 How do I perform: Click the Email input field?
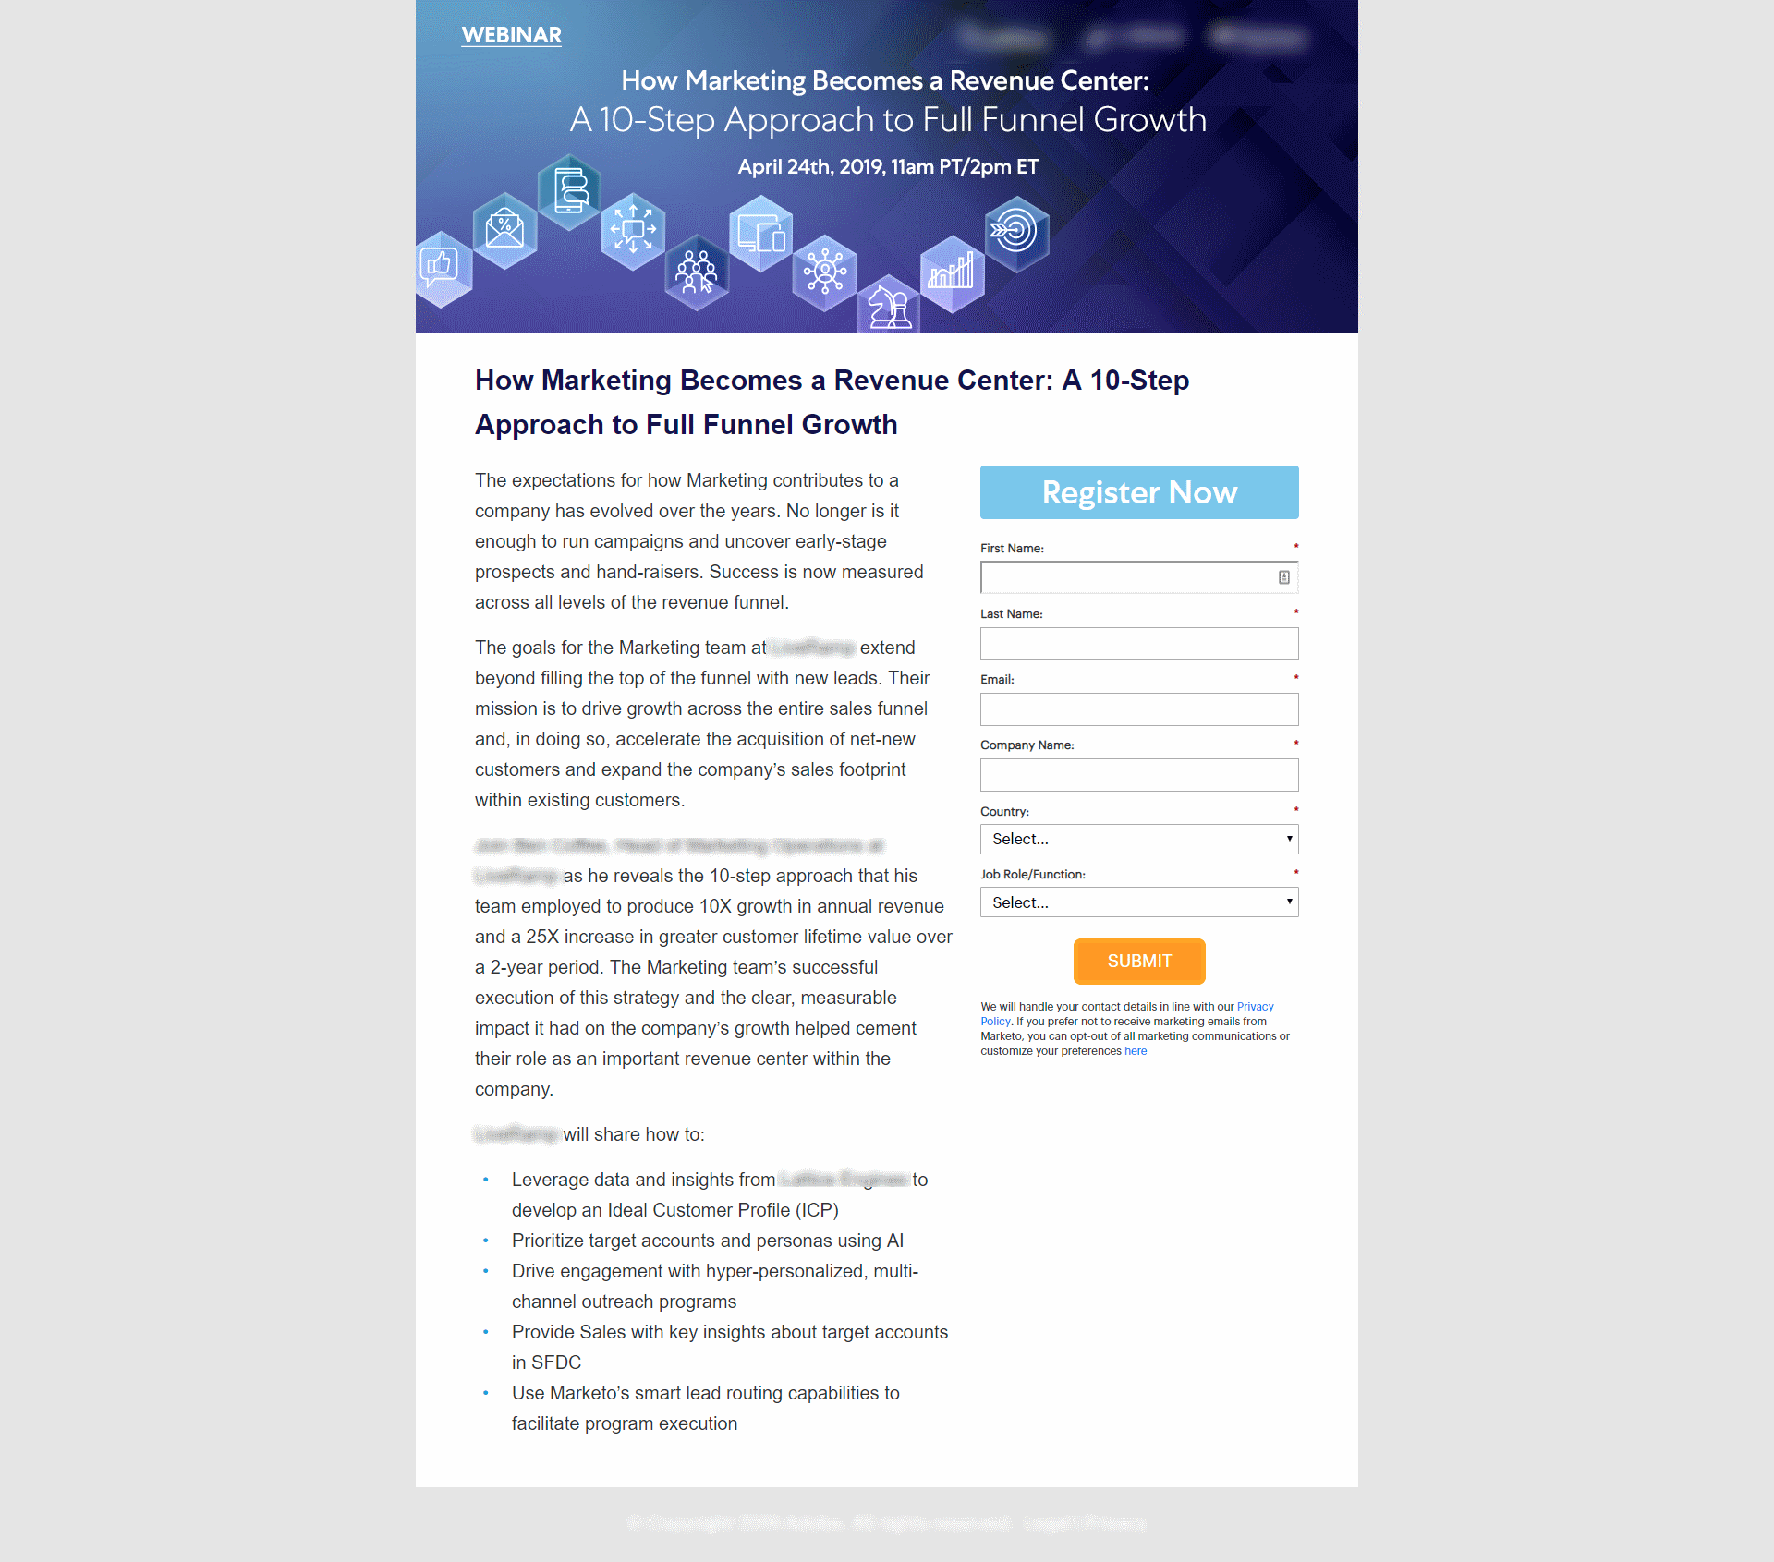point(1139,708)
